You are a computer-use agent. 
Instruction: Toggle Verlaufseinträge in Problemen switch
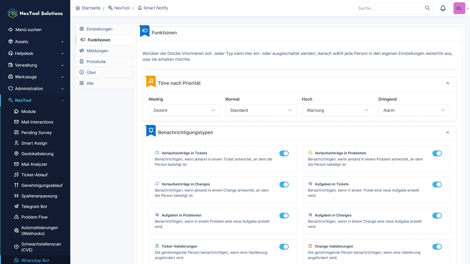pos(437,153)
